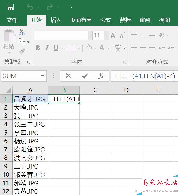The height and width of the screenshot is (195, 178).
Task: Align text to the right
Action: 152,48
